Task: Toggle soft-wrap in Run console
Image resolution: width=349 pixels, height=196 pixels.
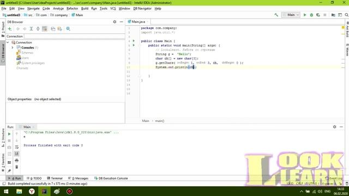Action: [17, 147]
